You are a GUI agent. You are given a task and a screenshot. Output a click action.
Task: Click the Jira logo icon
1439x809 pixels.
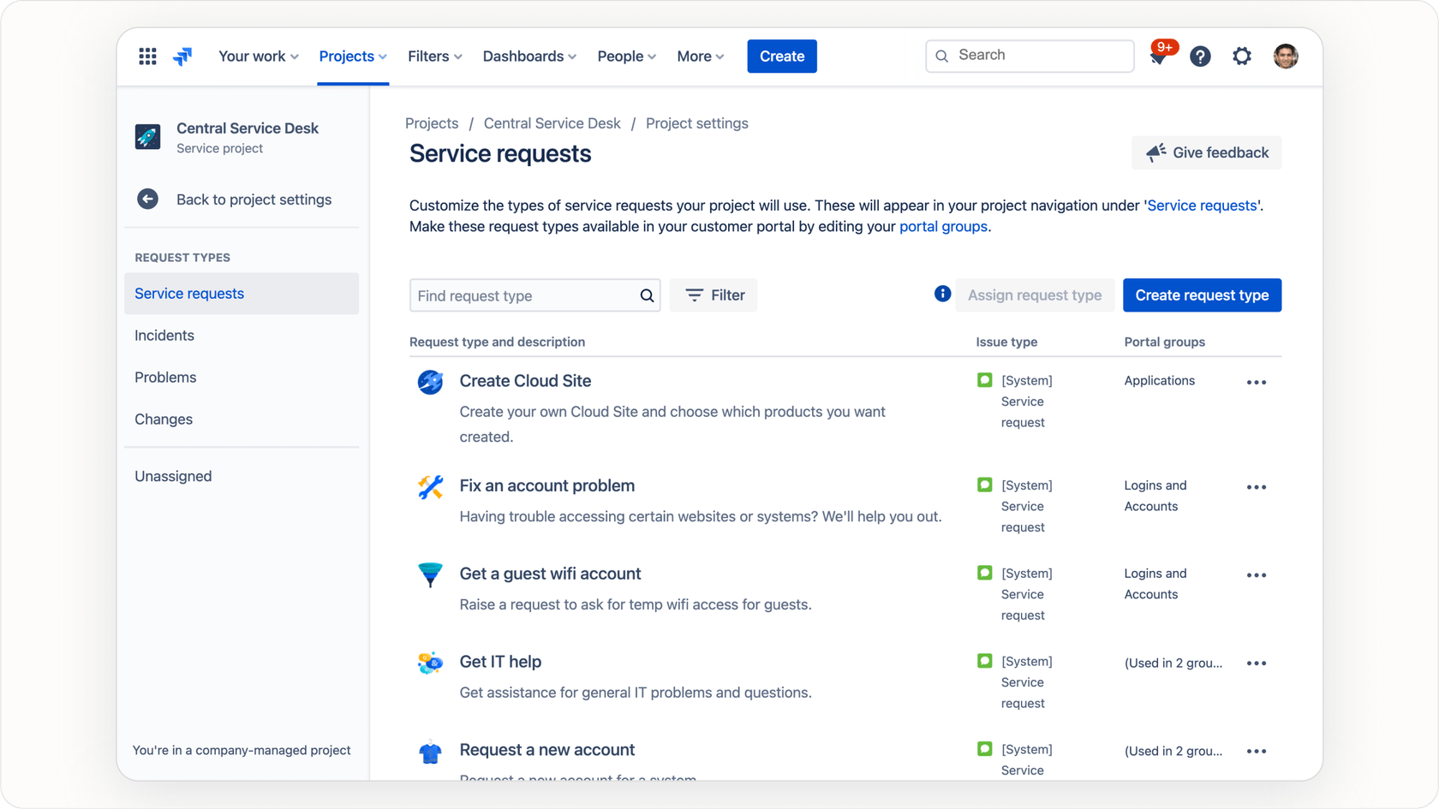point(182,56)
